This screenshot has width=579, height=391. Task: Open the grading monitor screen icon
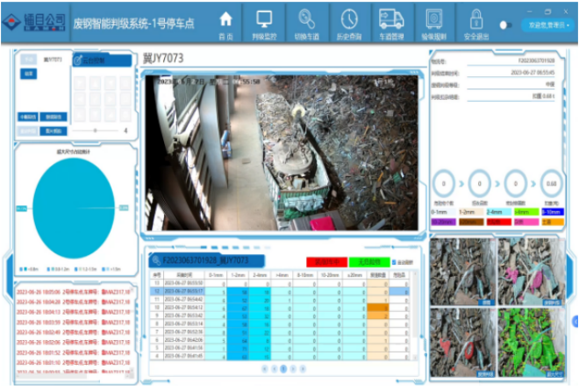(x=265, y=20)
